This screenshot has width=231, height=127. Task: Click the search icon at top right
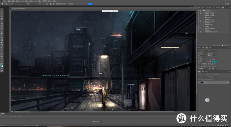[226, 4]
